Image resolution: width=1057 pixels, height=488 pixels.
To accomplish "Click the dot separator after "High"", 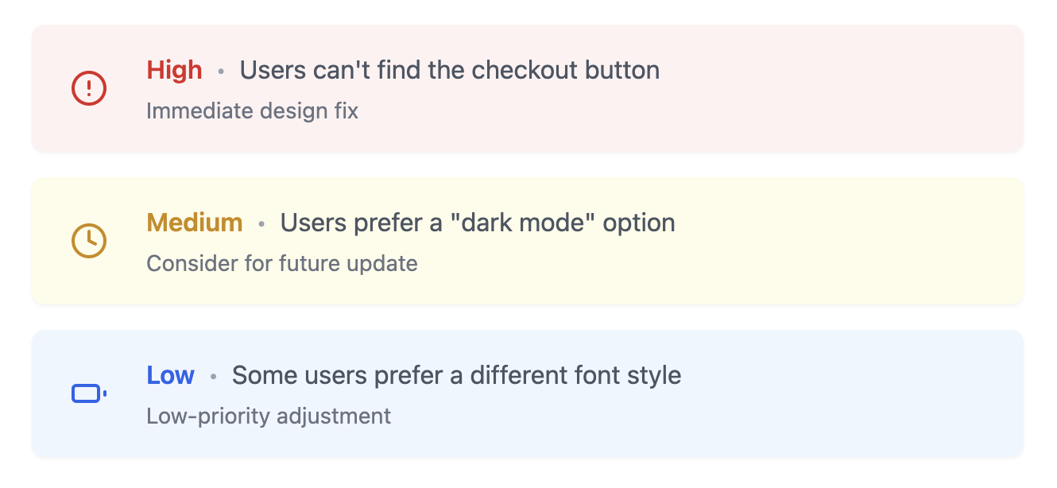I will [221, 72].
